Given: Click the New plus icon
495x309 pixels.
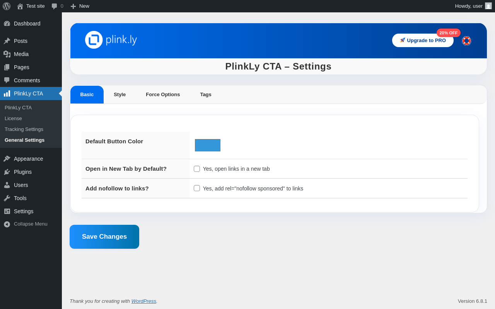Looking at the screenshot, I should [x=73, y=6].
